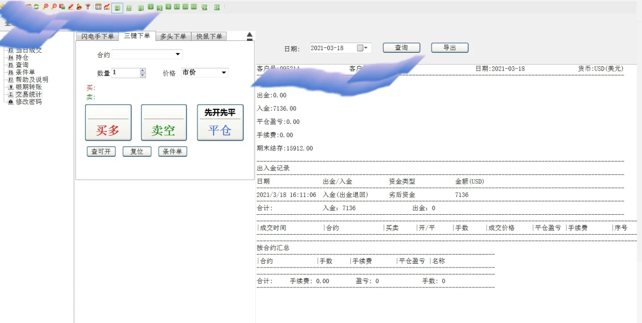Switch to the 闪电手下单 tab
Screen dimensions: 642x323
(97, 37)
